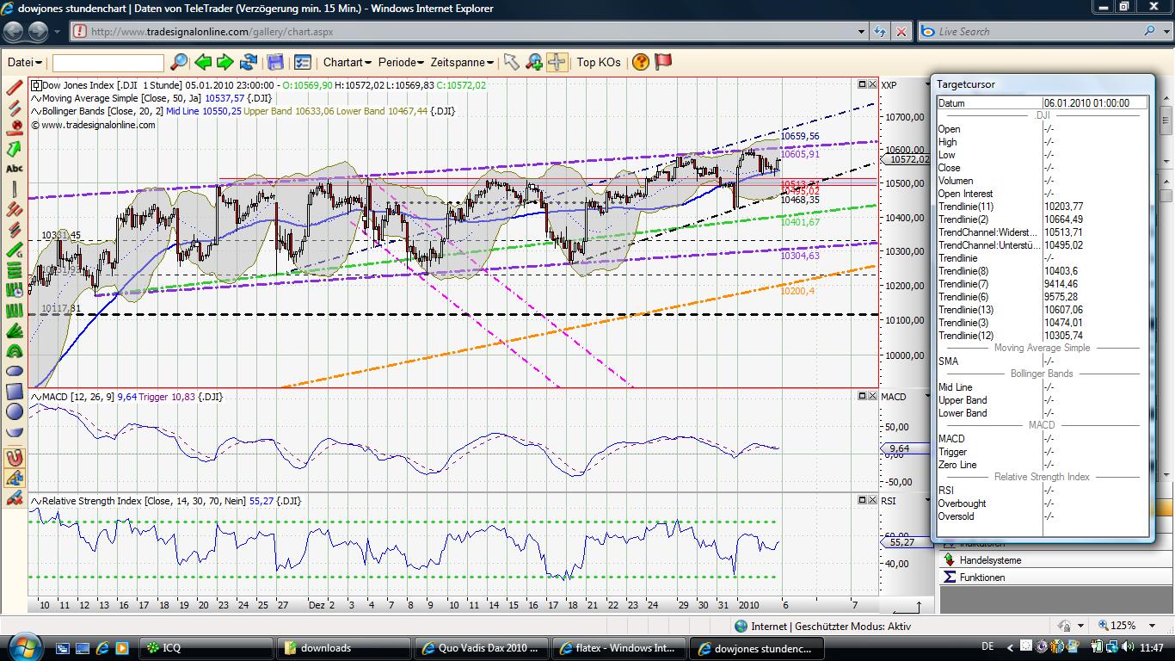
Task: Select the magnet horseshoe tool
Action: click(14, 456)
